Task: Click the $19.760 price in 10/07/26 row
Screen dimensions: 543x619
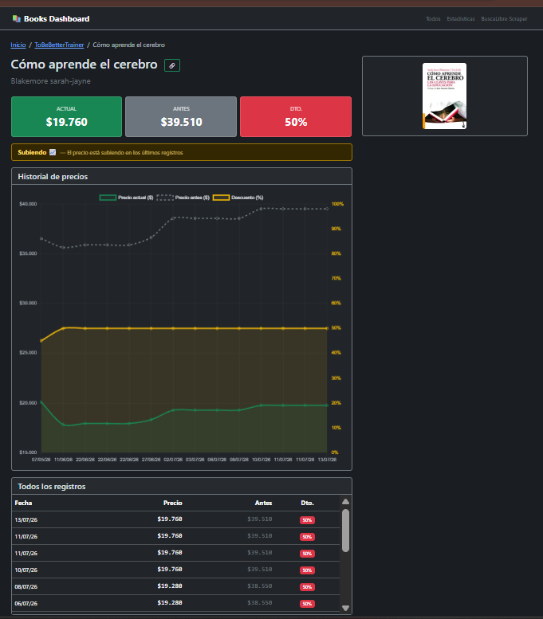Action: 170,570
